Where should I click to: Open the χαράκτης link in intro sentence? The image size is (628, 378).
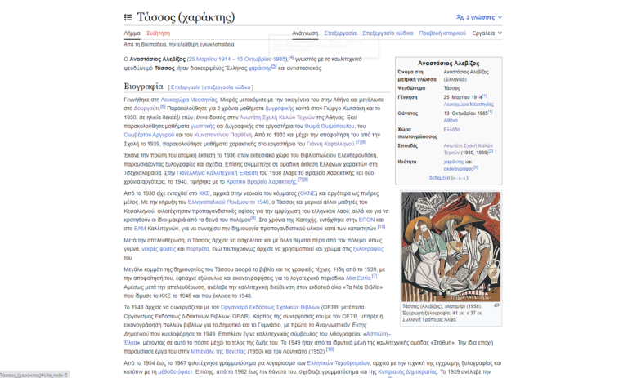[x=259, y=69]
